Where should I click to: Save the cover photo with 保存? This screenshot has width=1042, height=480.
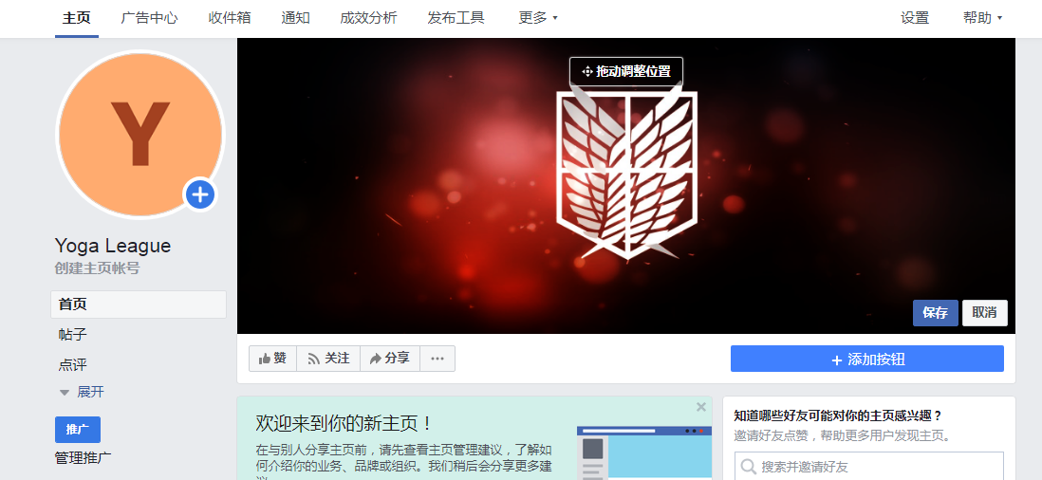pyautogui.click(x=935, y=313)
